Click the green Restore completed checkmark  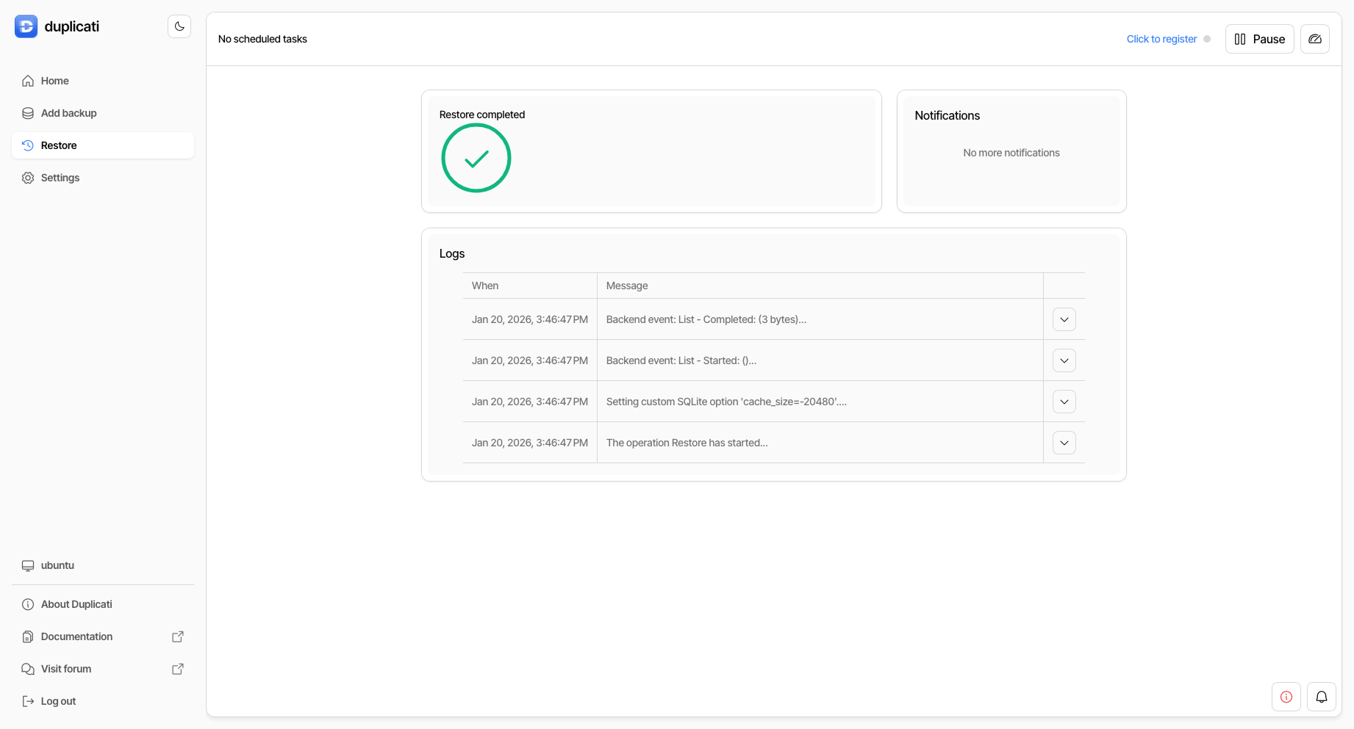(476, 158)
